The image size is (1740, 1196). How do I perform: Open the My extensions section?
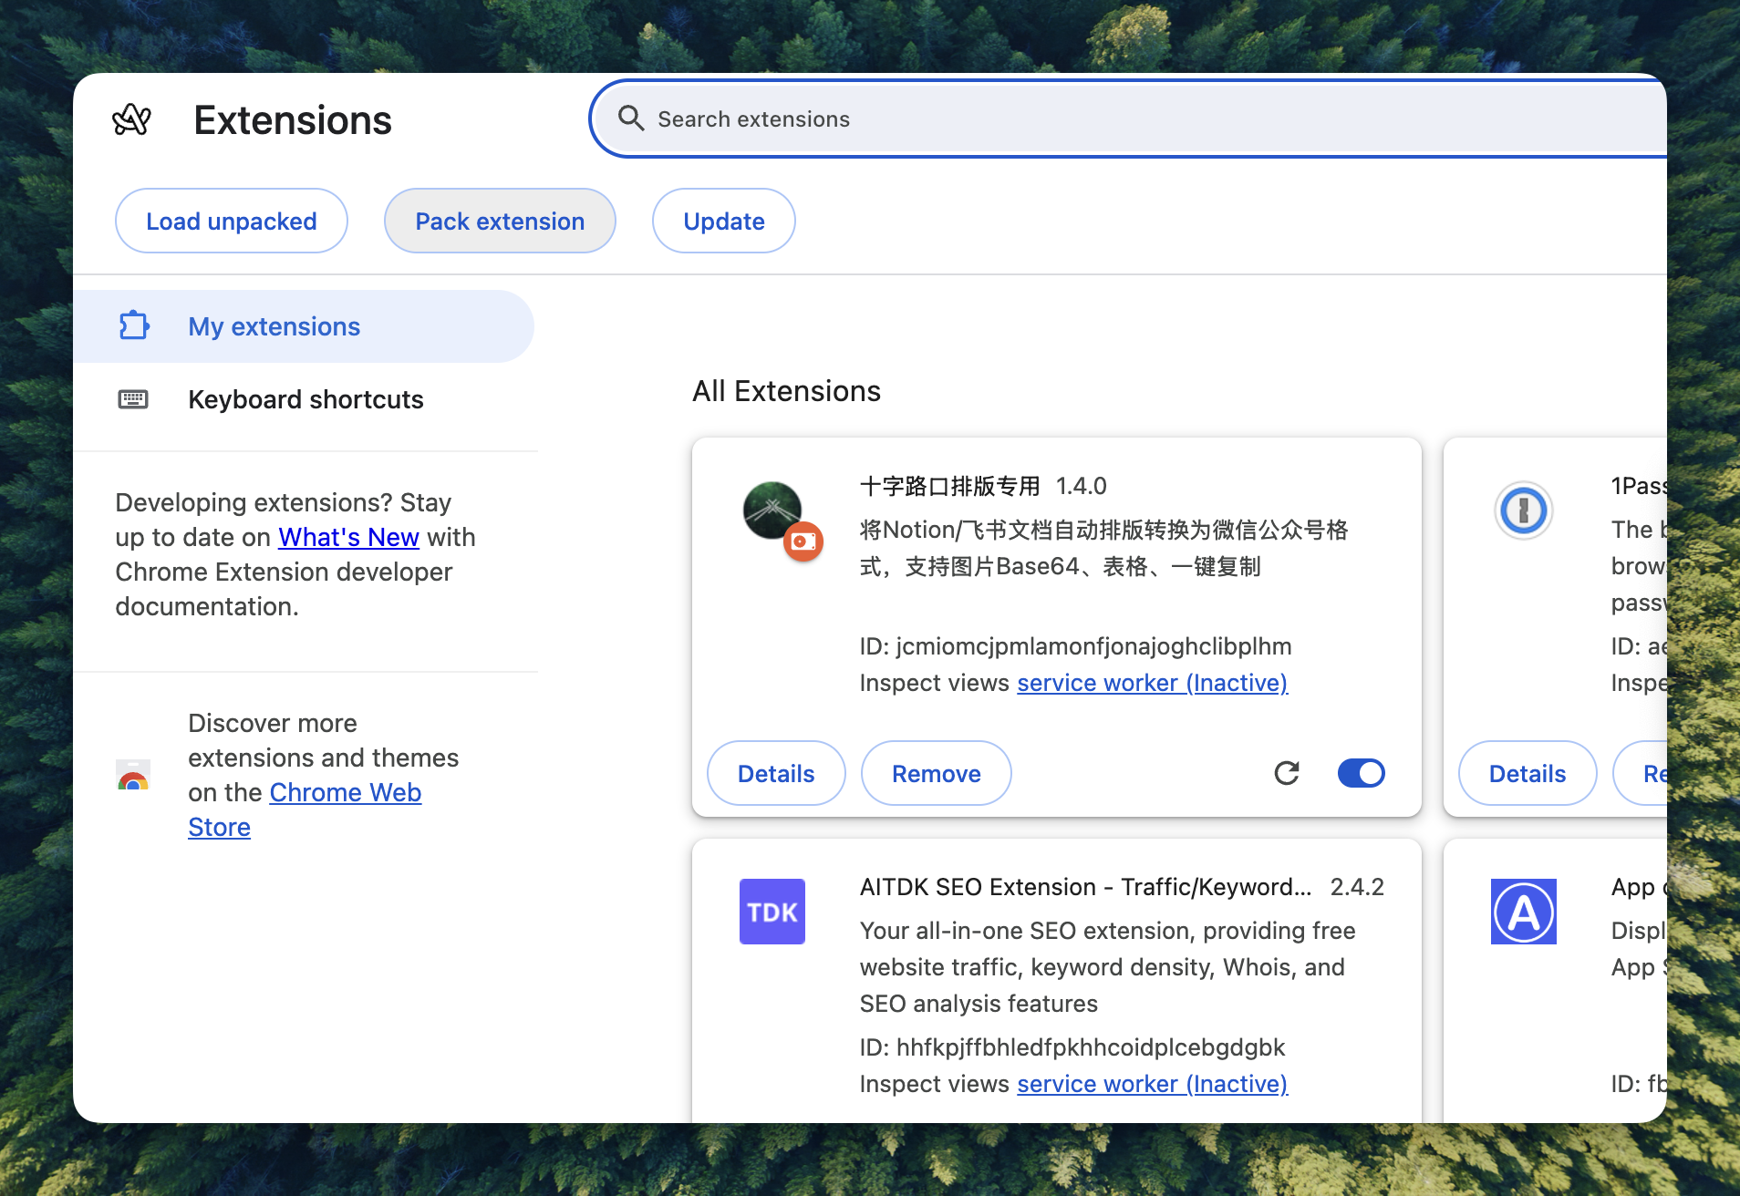[x=304, y=326]
